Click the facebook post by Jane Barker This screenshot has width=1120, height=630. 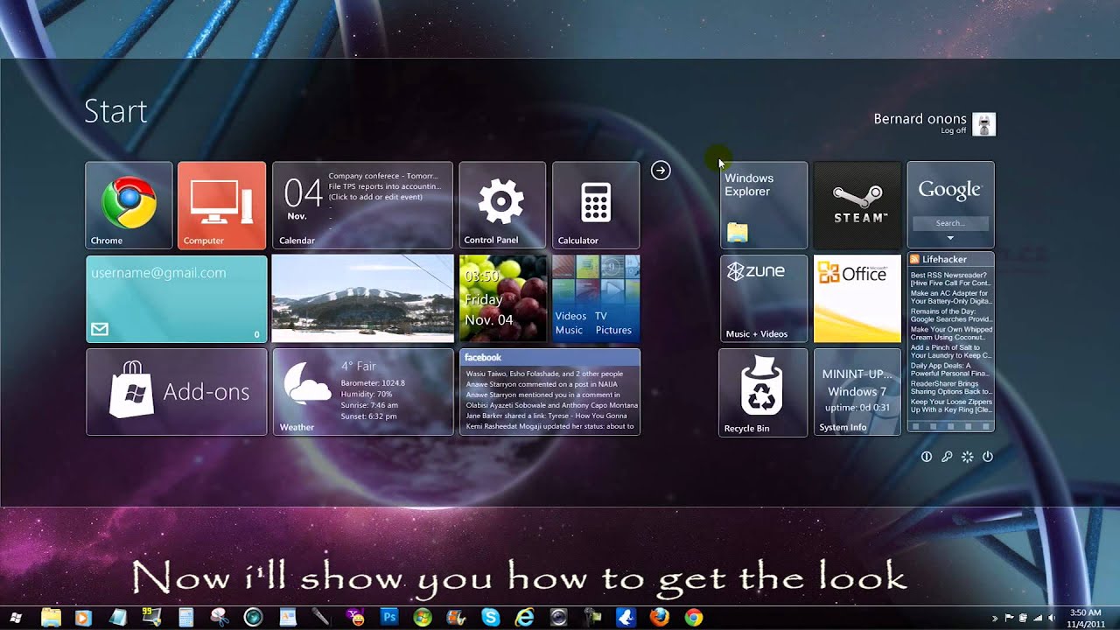click(x=549, y=416)
